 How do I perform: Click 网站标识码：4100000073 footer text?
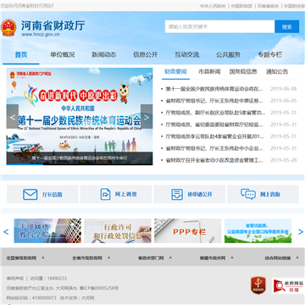(31, 298)
